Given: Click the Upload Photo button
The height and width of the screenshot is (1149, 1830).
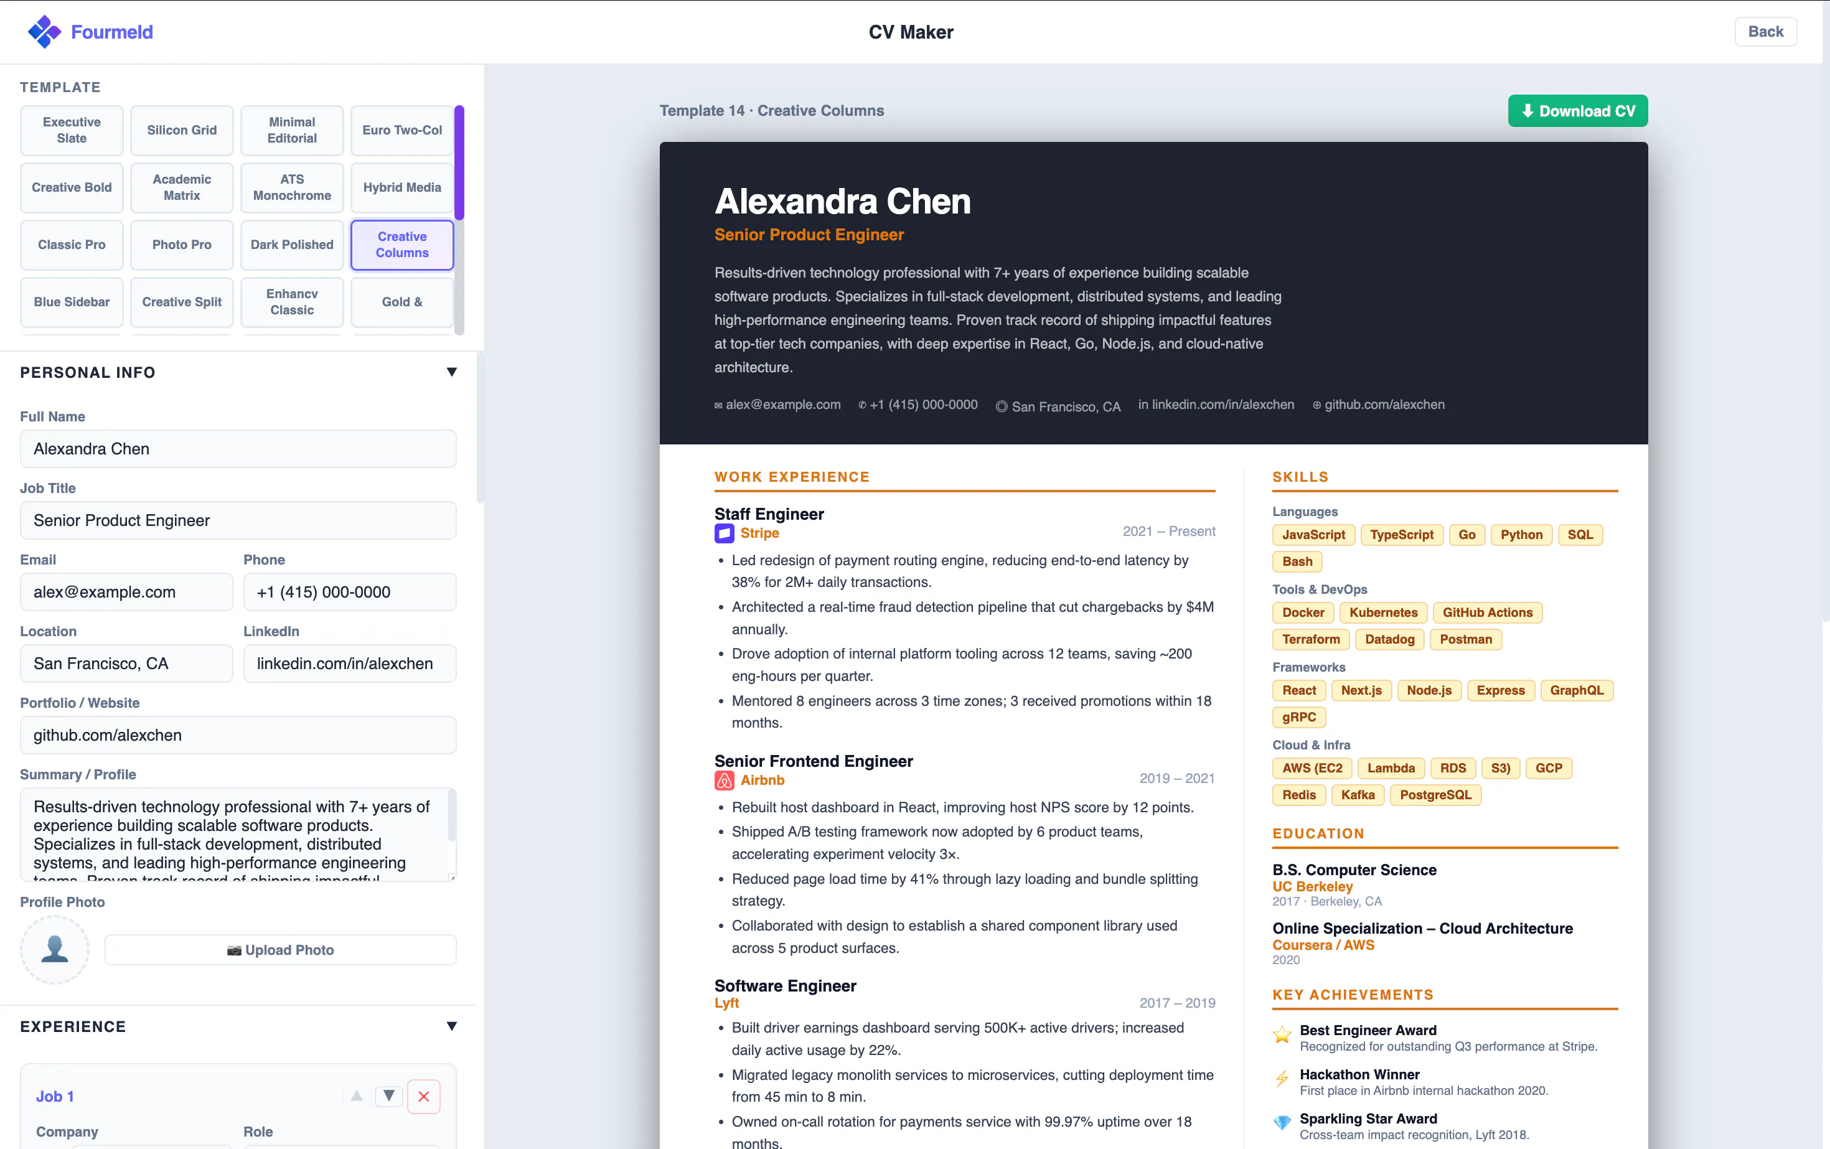Looking at the screenshot, I should [x=281, y=950].
